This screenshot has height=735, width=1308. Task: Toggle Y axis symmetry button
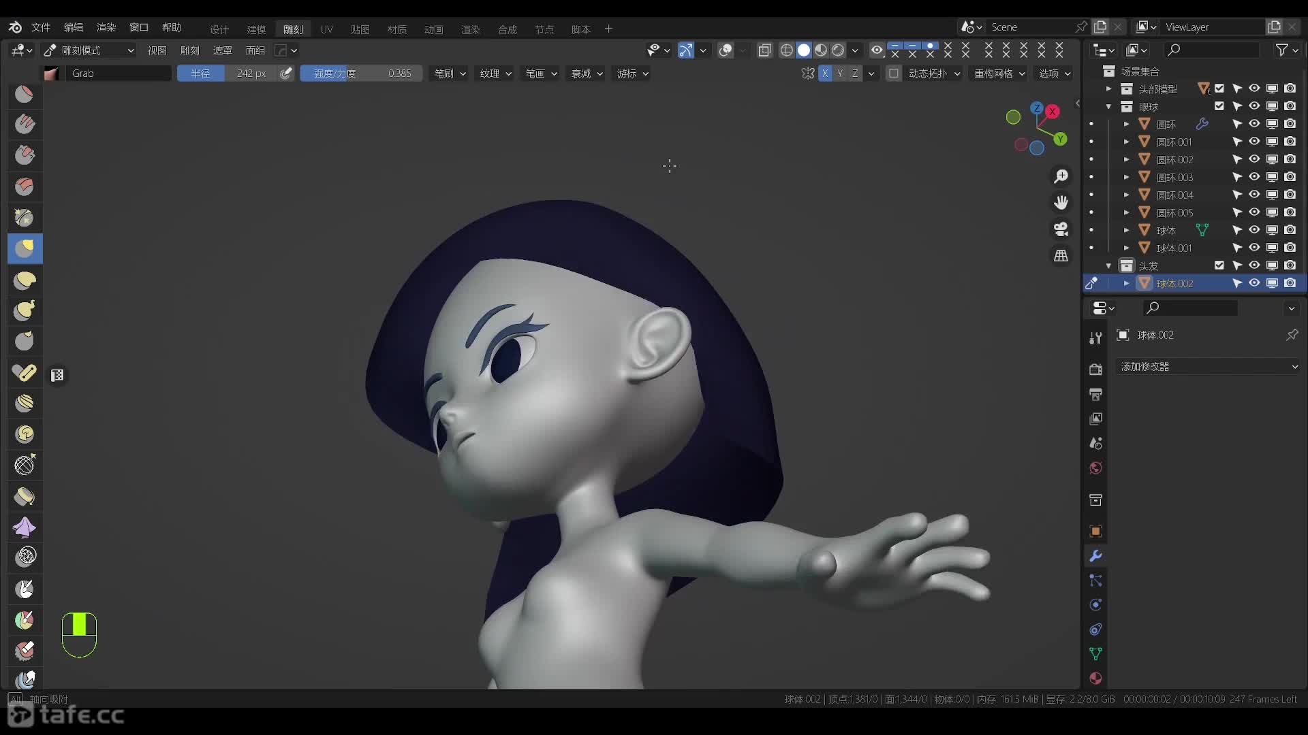pyautogui.click(x=840, y=73)
